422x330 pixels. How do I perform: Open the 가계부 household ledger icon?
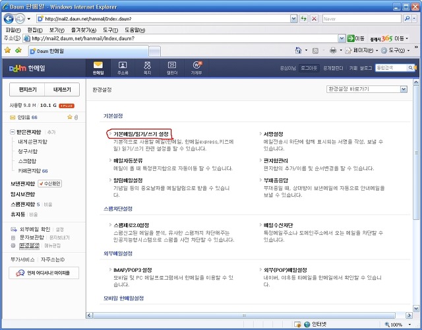pyautogui.click(x=196, y=67)
